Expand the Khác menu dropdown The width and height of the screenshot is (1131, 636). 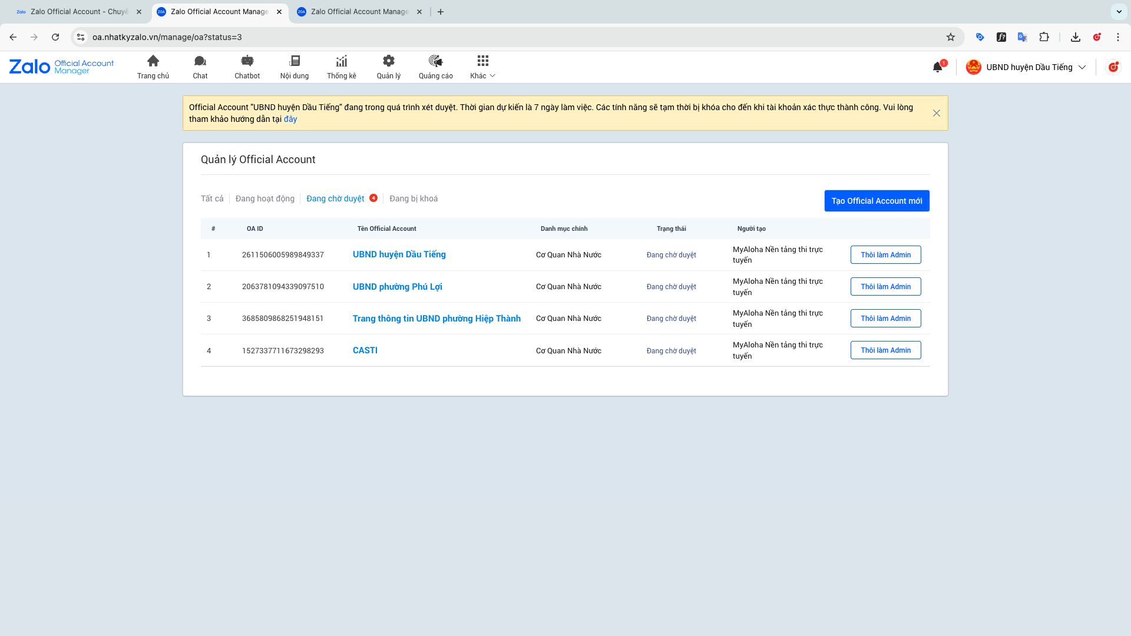(x=483, y=75)
